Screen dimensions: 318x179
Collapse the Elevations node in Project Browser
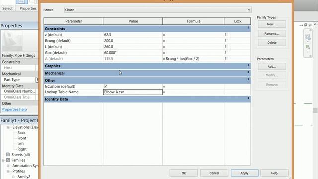coord(8,127)
